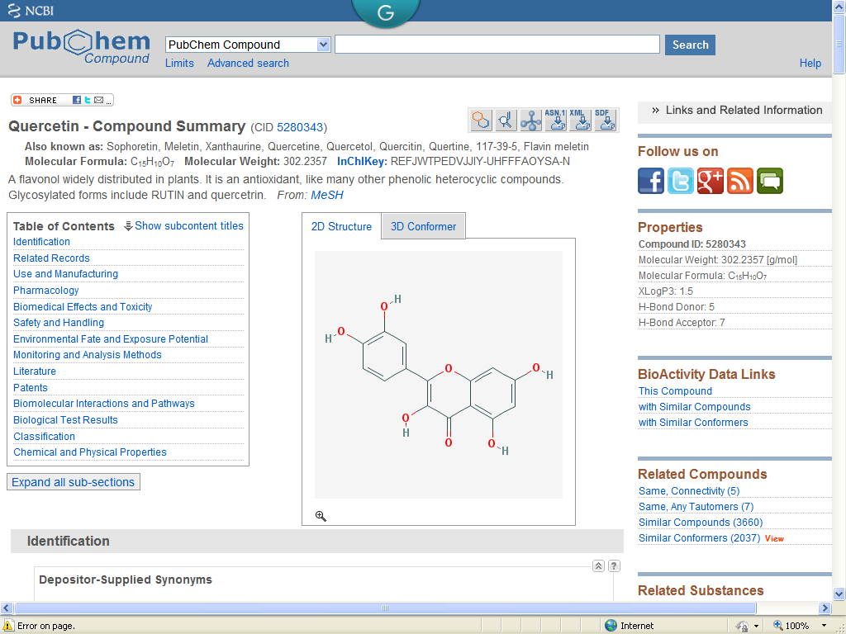
Task: Collapse the Depositor-Supplied Synonyms section
Action: (599, 565)
